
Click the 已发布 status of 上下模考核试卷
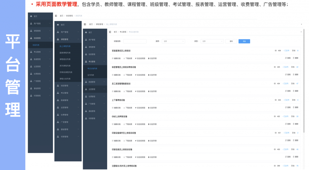(x=287, y=100)
